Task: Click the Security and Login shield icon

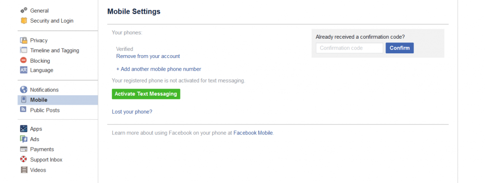Action: coord(24,21)
